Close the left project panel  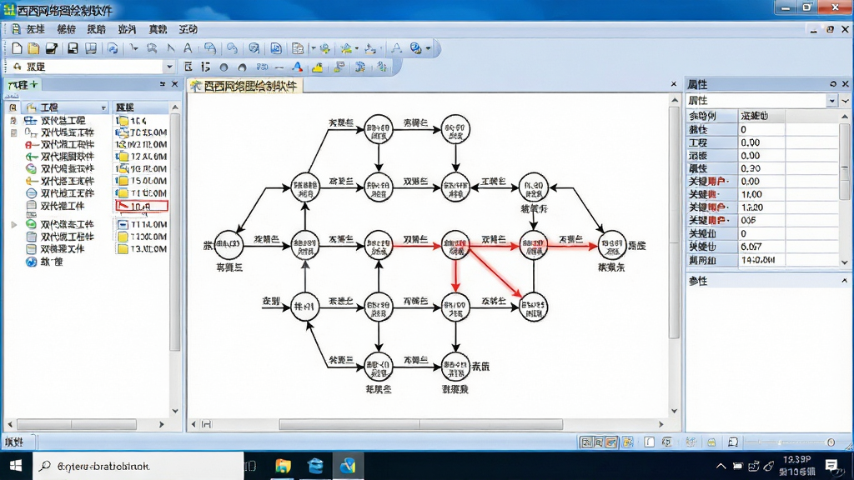pyautogui.click(x=175, y=84)
